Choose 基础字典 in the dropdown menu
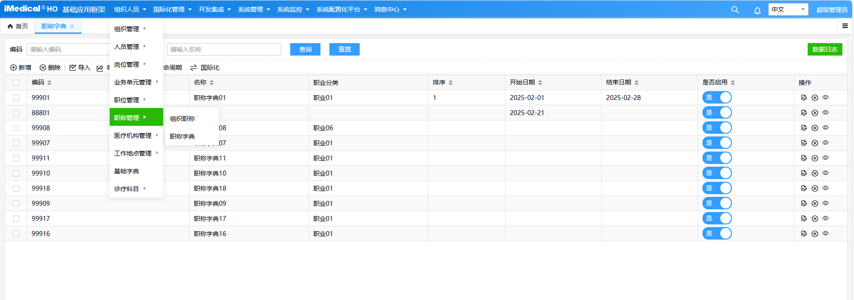 [x=127, y=171]
